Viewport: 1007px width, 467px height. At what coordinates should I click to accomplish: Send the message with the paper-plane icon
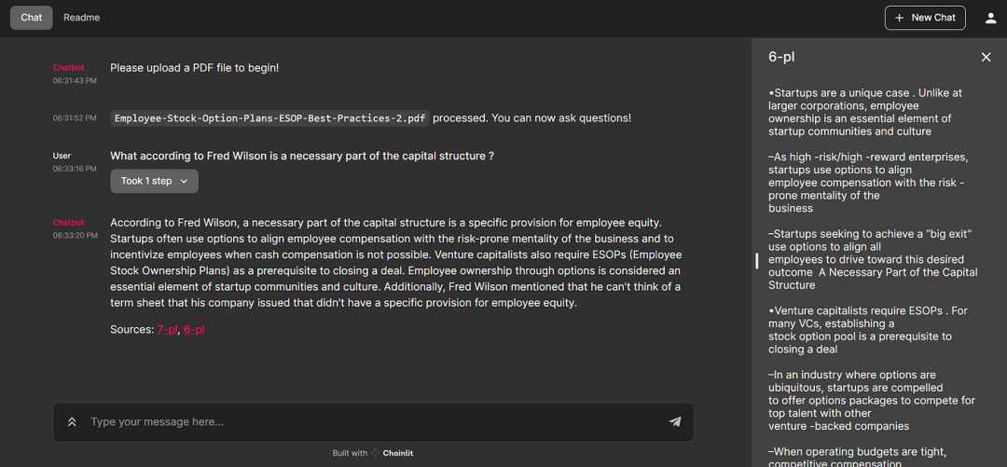coord(675,421)
